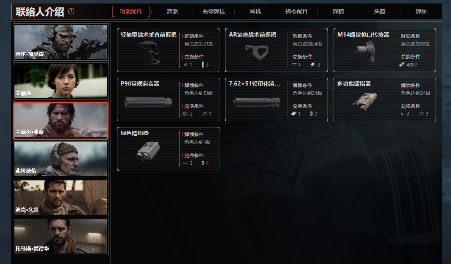The height and width of the screenshot is (264, 451).
Task: Open the 头盔 tab
Action: click(380, 12)
